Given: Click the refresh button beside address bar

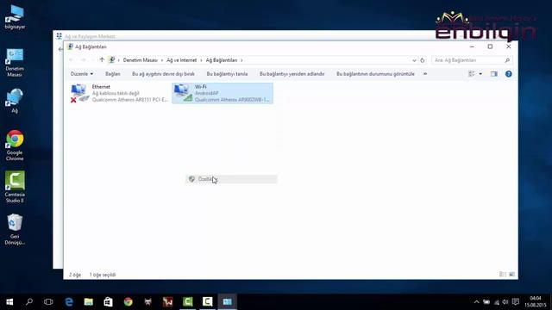Looking at the screenshot, I should click(x=422, y=60).
